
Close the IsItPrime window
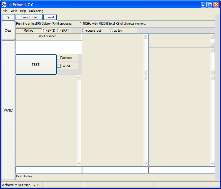tap(216, 5)
